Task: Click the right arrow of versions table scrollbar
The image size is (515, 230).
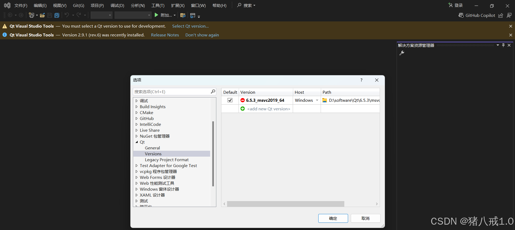Action: tap(377, 204)
